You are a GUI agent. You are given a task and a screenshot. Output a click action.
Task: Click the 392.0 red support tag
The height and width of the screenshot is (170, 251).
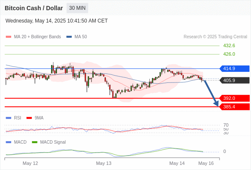[234, 98]
